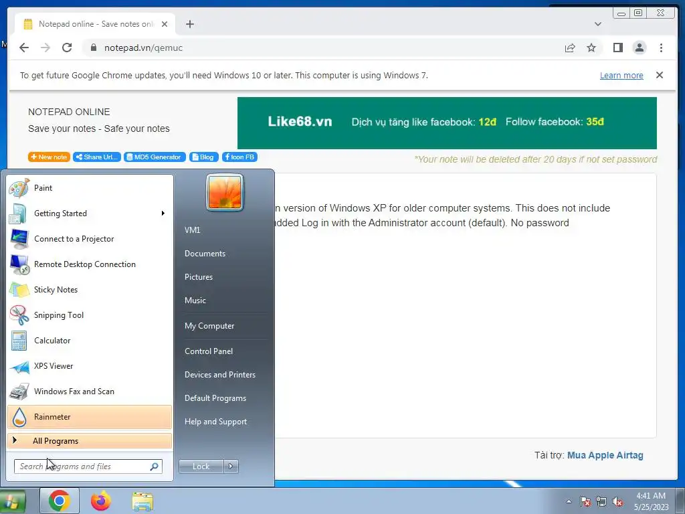This screenshot has height=514, width=685.
Task: Click the taskbar clock and date
Action: pyautogui.click(x=651, y=501)
